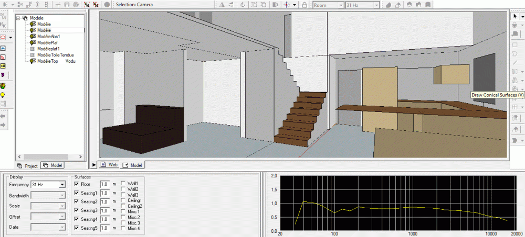
Task: Click the Seating2 height input field
Action: click(x=105, y=201)
